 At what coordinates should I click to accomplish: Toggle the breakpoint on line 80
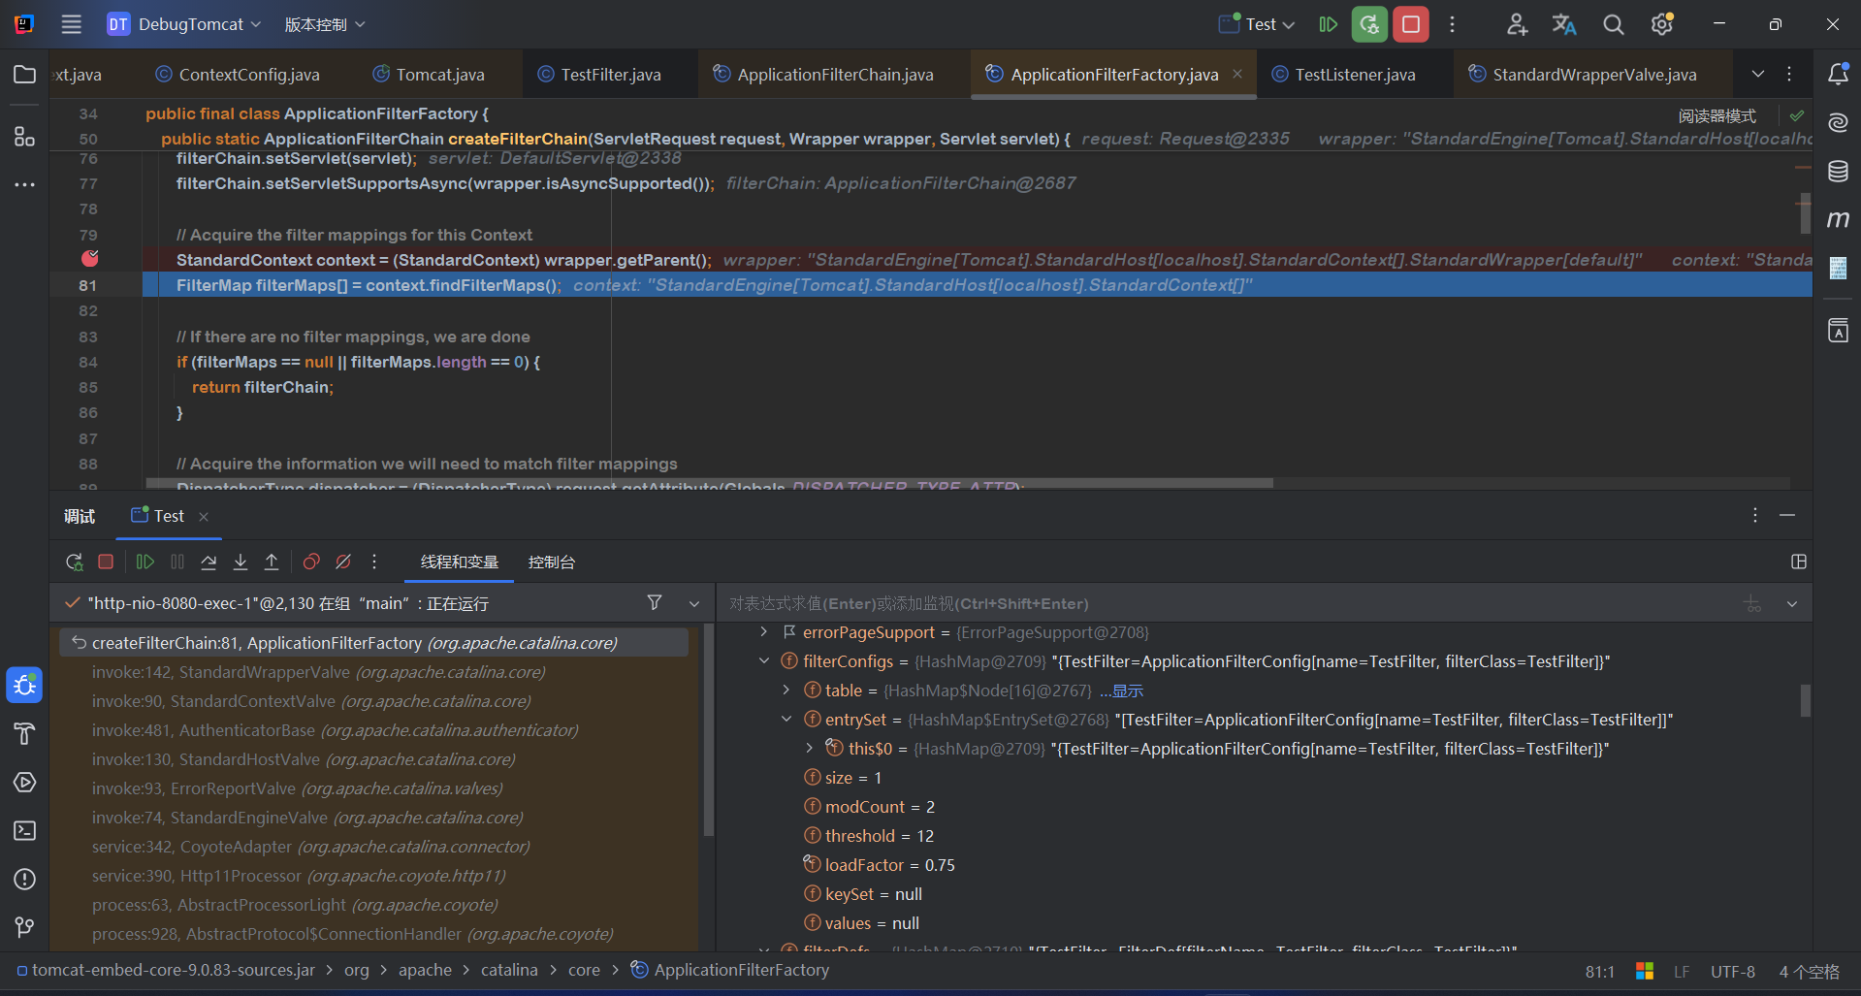(x=90, y=259)
